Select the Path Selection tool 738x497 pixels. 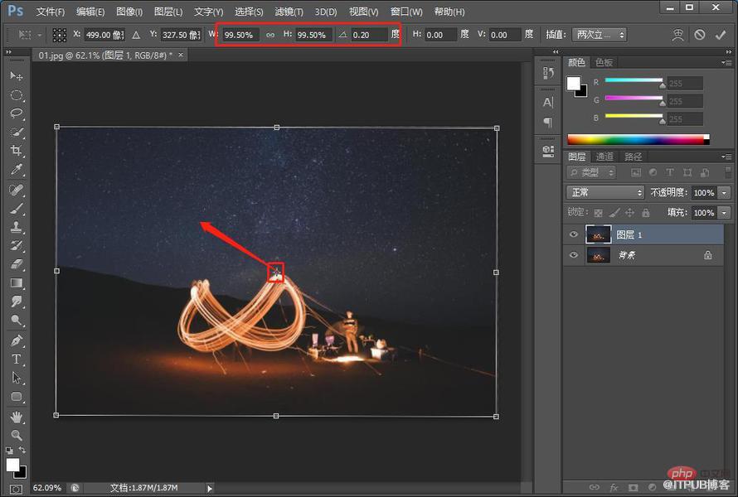(x=17, y=378)
